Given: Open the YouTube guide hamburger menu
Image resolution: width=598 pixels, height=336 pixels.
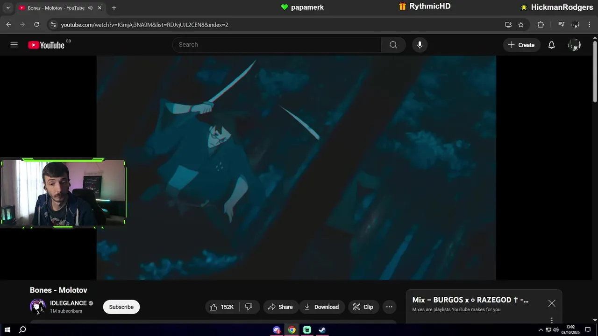Looking at the screenshot, I should pos(14,45).
